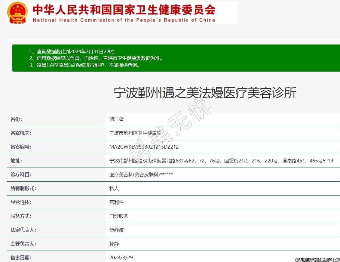Click the legal representative name 傅静波
The image size is (340, 262).
point(116,230)
